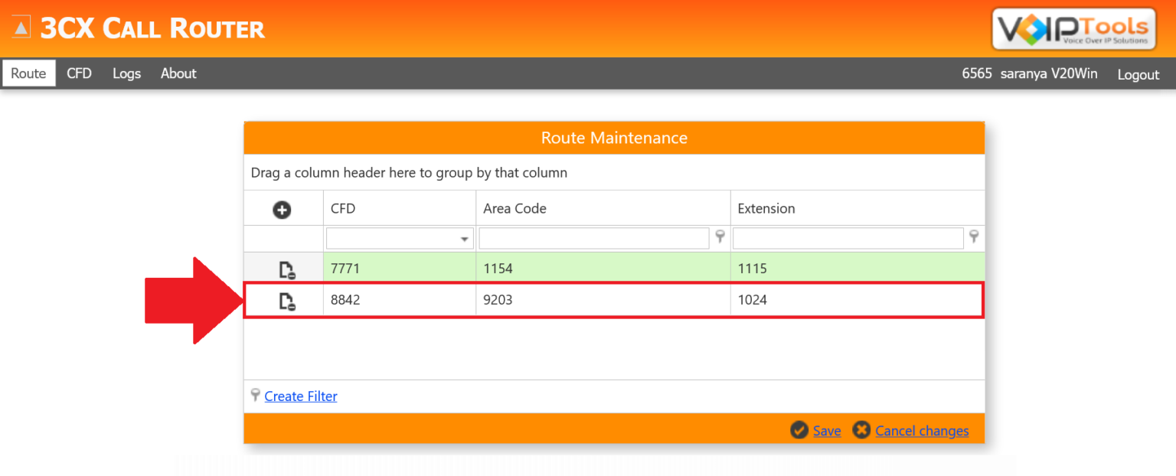Open the Logs tab
Screen dimensions: 1176x476
click(x=126, y=73)
